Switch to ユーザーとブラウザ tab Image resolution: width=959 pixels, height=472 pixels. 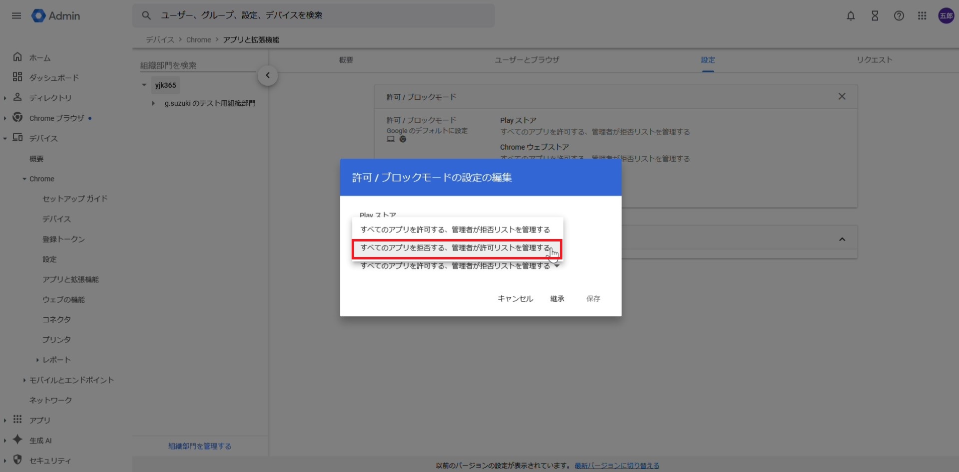526,60
